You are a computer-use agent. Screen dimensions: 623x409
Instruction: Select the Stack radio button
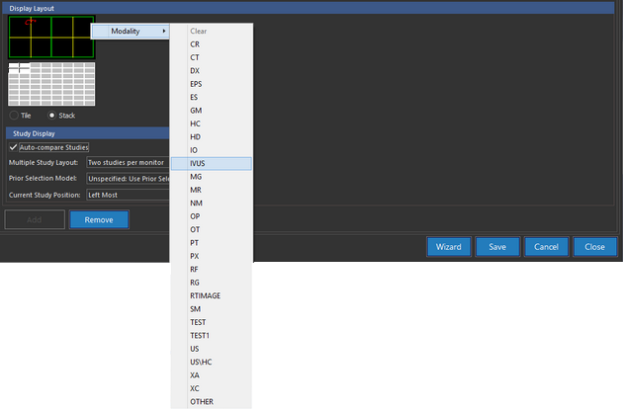pos(52,115)
